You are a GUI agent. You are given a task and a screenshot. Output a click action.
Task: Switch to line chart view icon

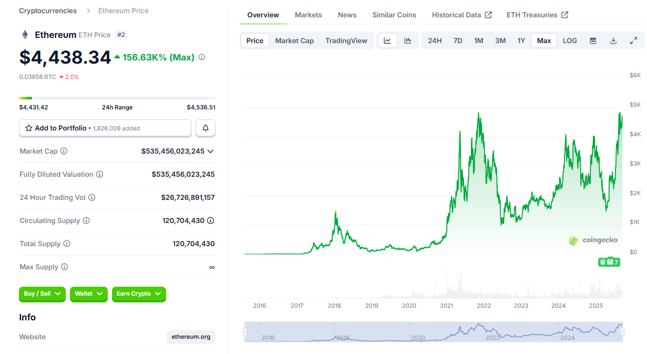point(387,41)
